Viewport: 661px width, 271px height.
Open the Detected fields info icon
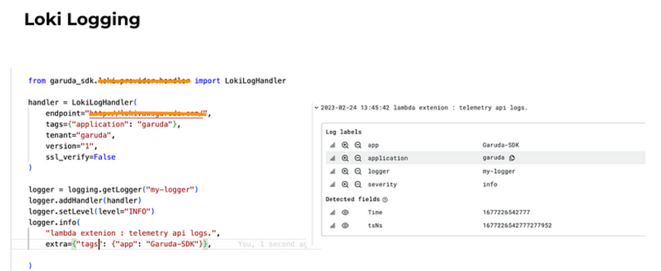click(385, 199)
